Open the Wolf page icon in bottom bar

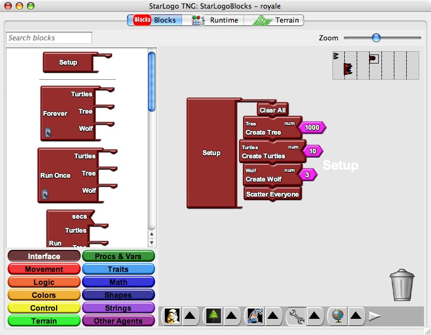coord(255,316)
